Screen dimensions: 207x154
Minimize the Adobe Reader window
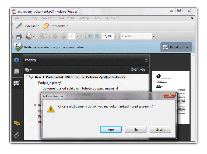pyautogui.click(x=172, y=10)
